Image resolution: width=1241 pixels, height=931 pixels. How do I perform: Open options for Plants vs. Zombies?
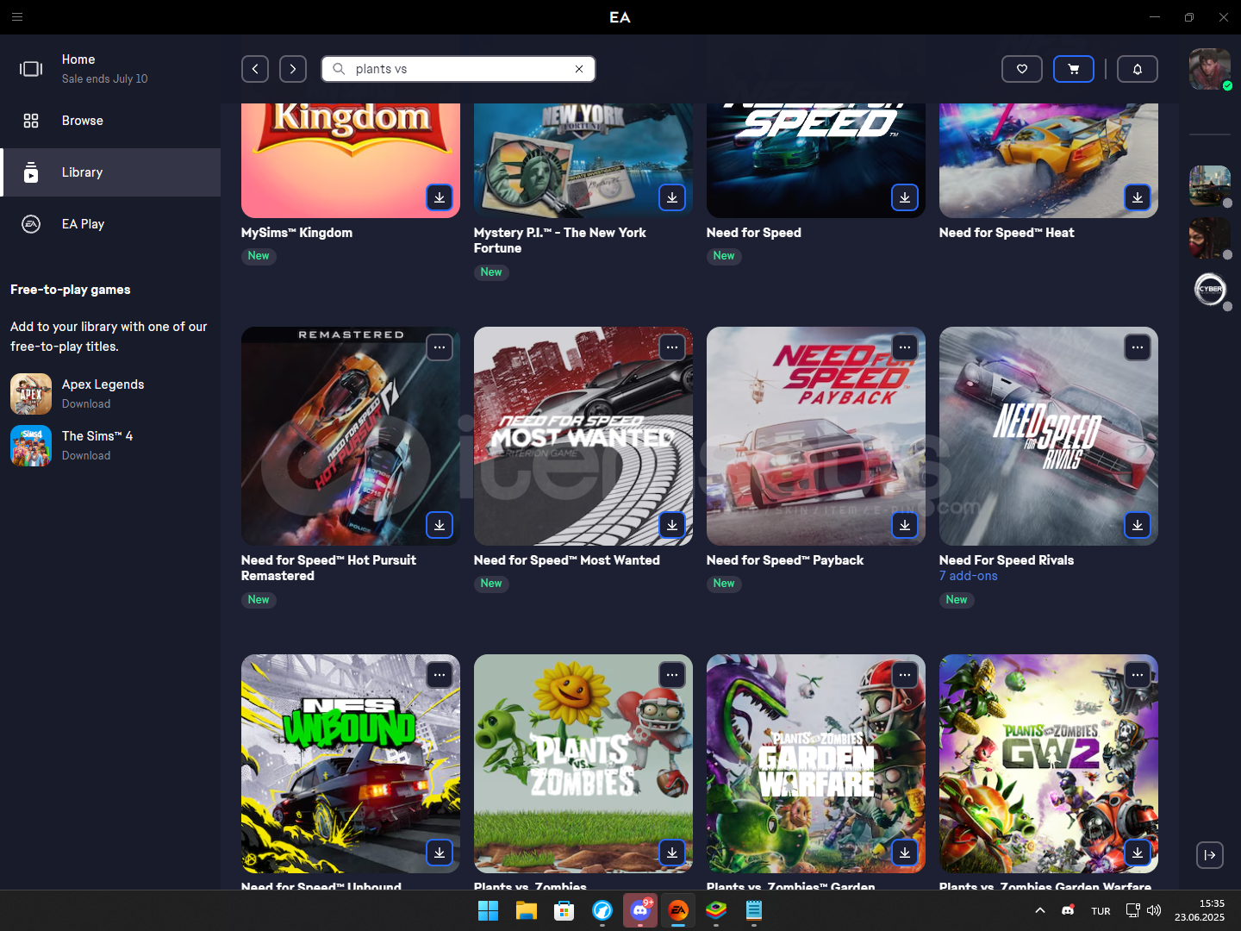pos(672,675)
